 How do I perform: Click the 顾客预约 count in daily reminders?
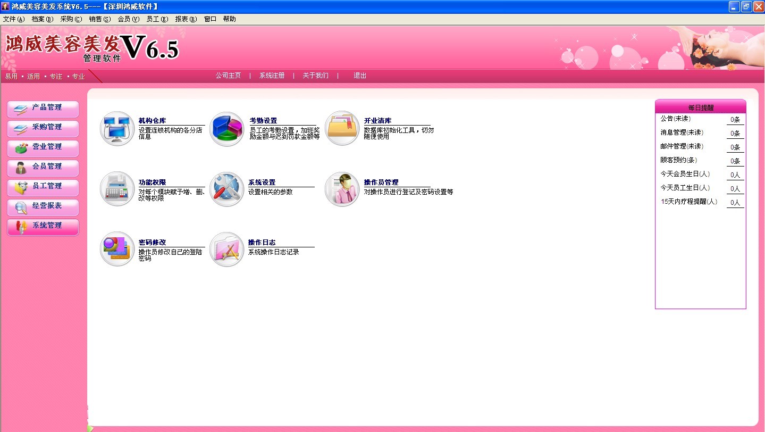click(735, 161)
